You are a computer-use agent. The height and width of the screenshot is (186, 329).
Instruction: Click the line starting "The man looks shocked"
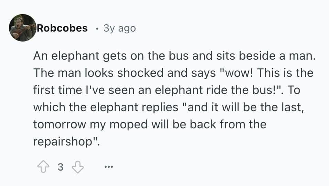click(173, 73)
